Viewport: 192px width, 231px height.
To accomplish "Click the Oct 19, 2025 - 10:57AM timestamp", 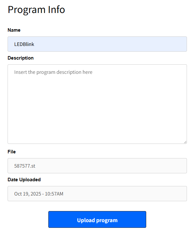I will click(39, 194).
